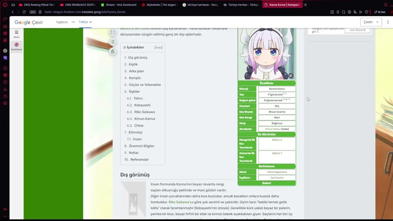393x221 pixels.
Task: Add page to bookmarks heart icon
Action: pos(367,12)
